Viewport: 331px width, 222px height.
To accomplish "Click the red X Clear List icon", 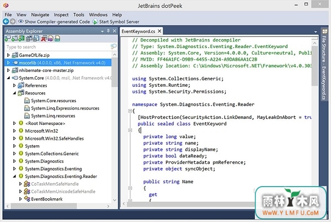I will click(x=44, y=39).
